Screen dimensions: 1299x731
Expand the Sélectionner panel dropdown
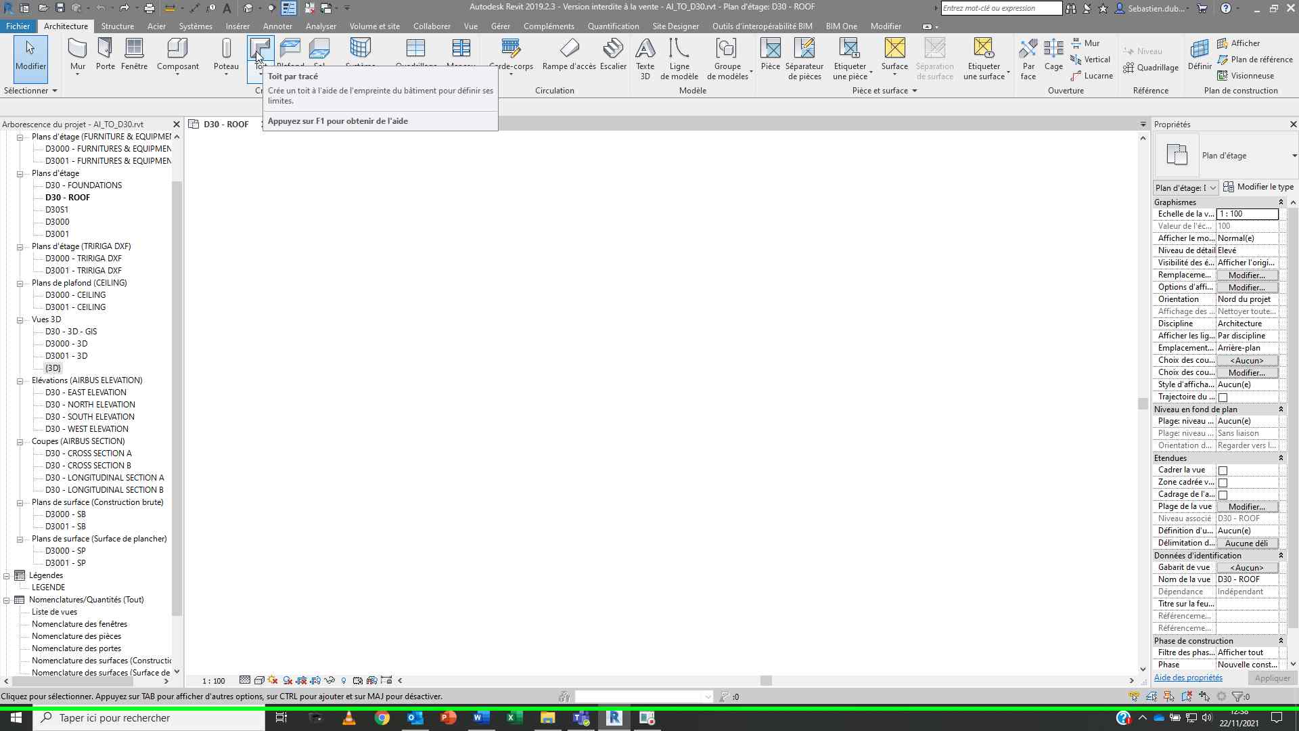30,91
